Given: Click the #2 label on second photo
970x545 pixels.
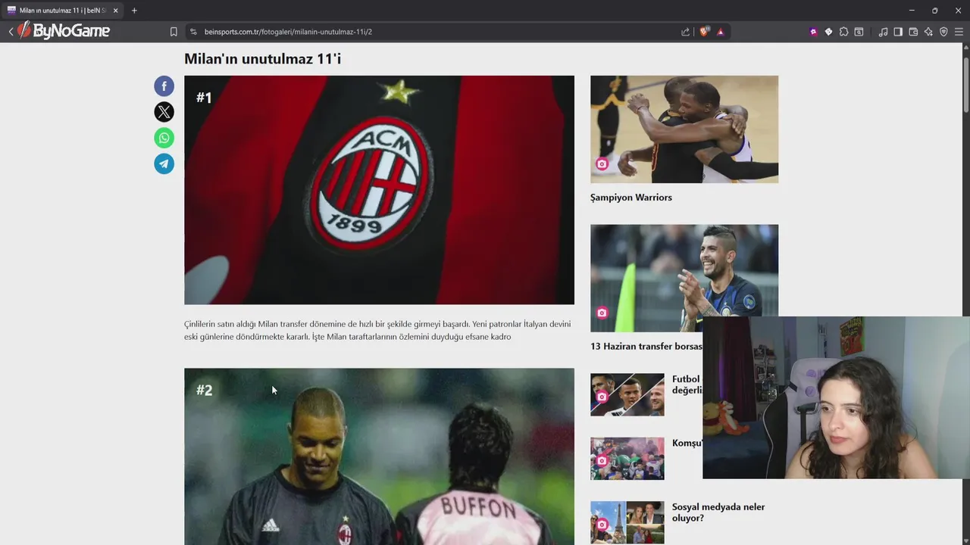Looking at the screenshot, I should [x=204, y=390].
